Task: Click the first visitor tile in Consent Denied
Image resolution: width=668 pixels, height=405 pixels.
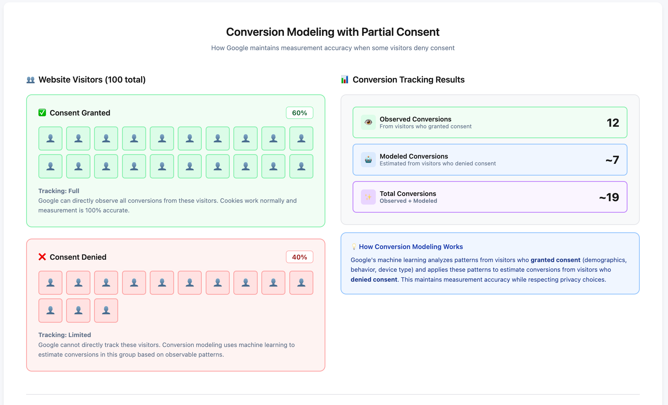Action: pyautogui.click(x=50, y=283)
